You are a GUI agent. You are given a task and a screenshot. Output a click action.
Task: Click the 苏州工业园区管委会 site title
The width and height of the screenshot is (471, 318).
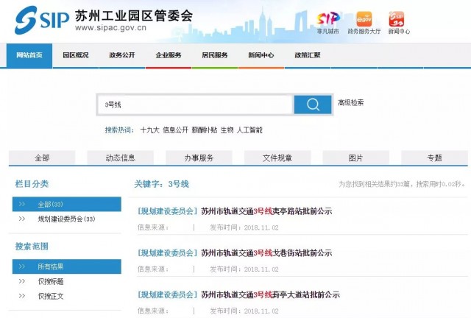pyautogui.click(x=134, y=15)
